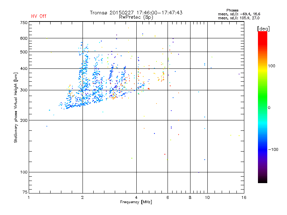Click the y-axis tick label '750'
The image size is (287, 215).
[x=24, y=23]
